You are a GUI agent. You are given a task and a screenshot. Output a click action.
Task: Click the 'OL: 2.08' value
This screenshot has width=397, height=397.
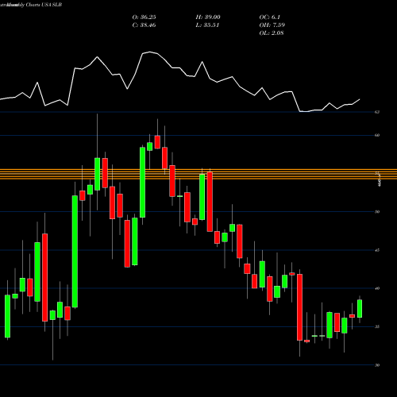pos(272,33)
